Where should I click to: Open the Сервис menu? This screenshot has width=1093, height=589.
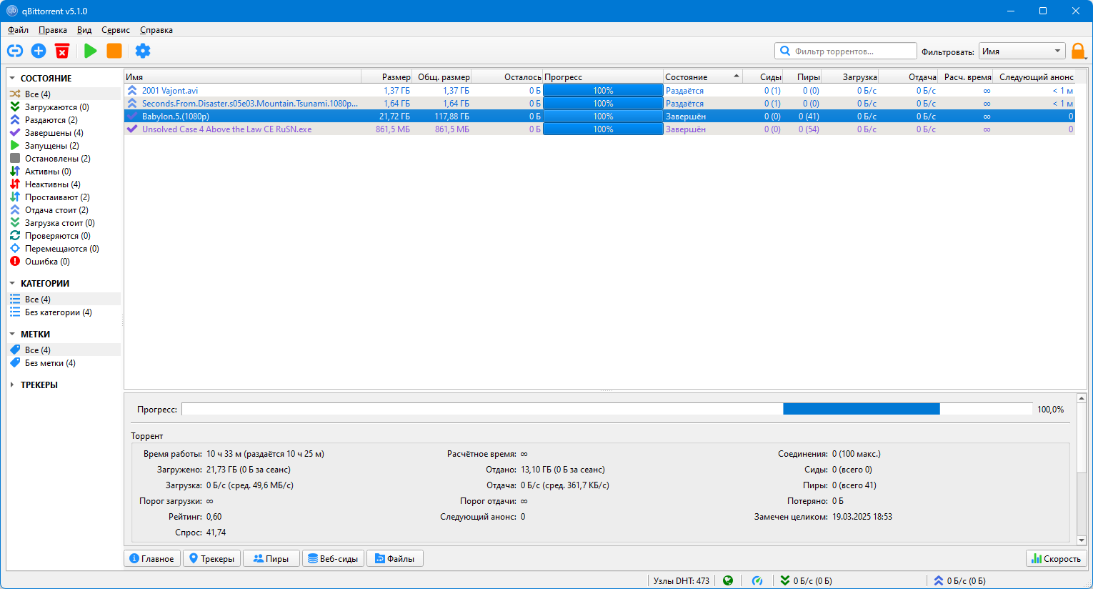coord(115,30)
